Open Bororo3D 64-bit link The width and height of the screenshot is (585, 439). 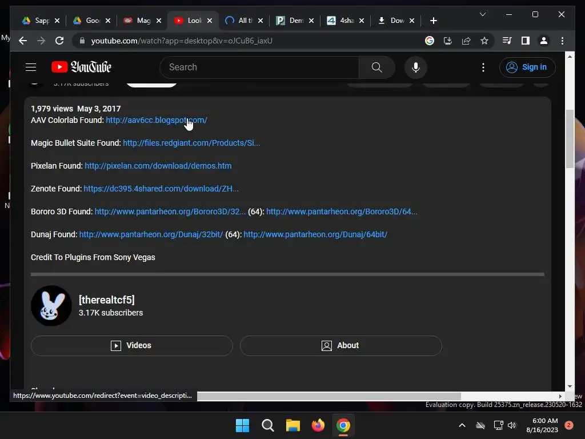click(342, 211)
